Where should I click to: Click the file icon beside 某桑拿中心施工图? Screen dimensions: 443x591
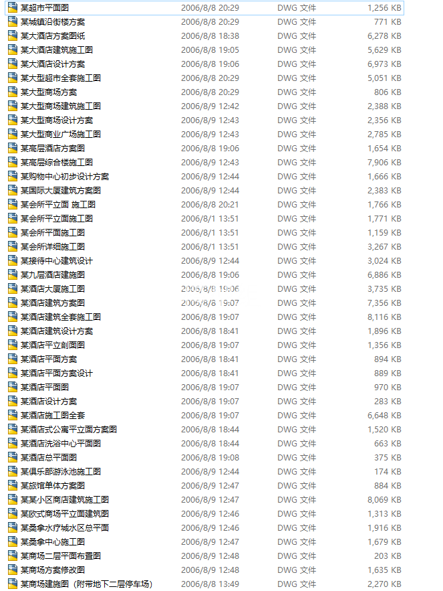(13, 541)
